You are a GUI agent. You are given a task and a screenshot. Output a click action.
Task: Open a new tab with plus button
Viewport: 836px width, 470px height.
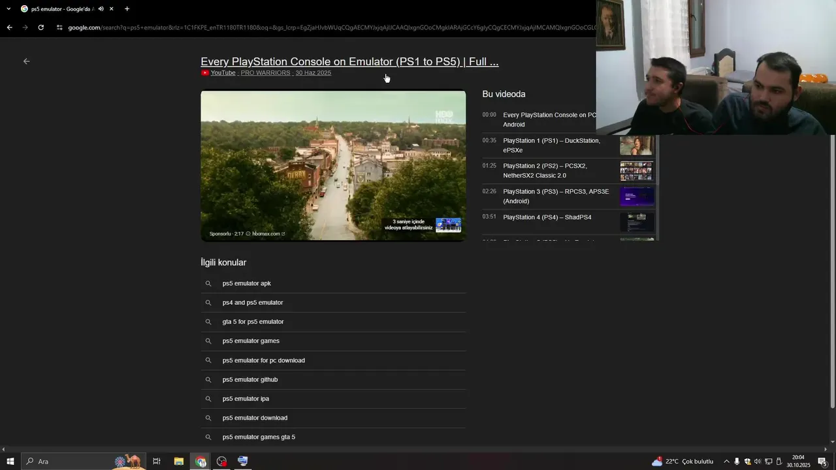(x=127, y=8)
